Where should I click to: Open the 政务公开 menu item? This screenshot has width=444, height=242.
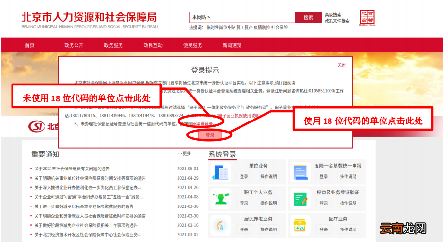(74, 45)
